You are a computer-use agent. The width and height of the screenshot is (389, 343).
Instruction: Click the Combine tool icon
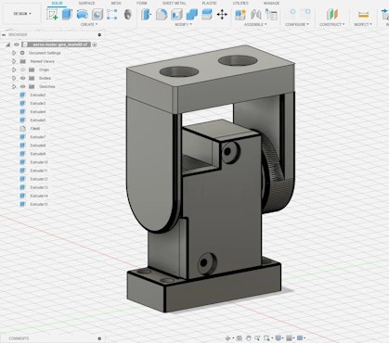[191, 14]
